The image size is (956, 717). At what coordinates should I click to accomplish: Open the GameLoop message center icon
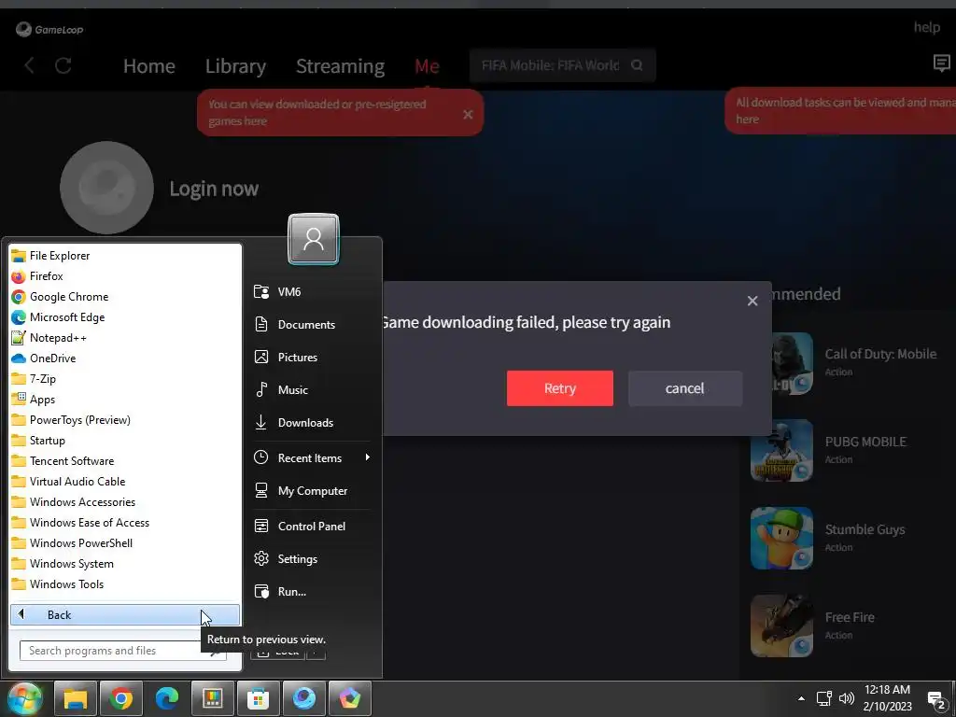click(941, 63)
